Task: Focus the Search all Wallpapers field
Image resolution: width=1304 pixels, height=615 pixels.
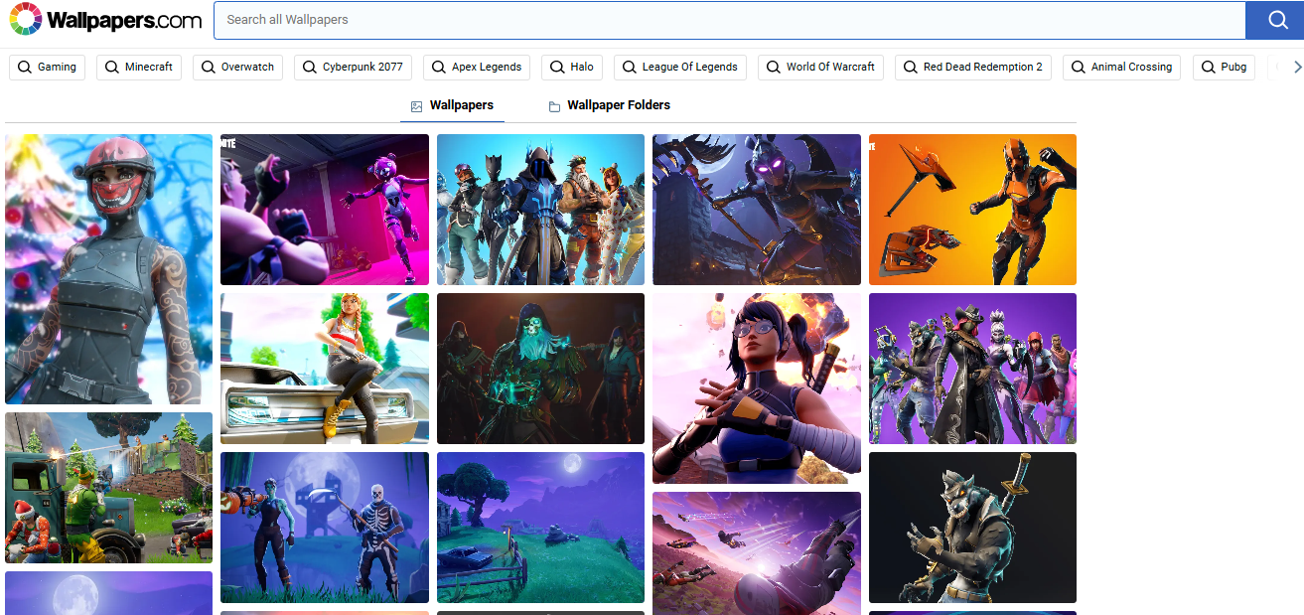Action: click(x=729, y=20)
